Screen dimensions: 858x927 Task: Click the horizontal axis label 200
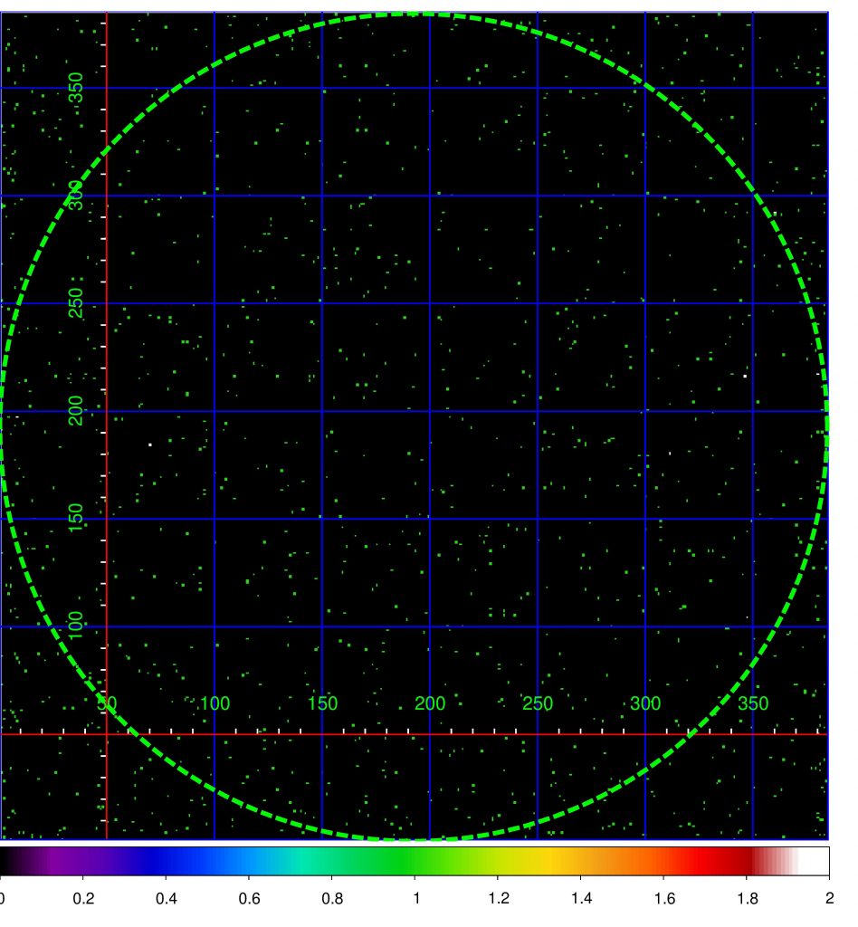coord(430,703)
